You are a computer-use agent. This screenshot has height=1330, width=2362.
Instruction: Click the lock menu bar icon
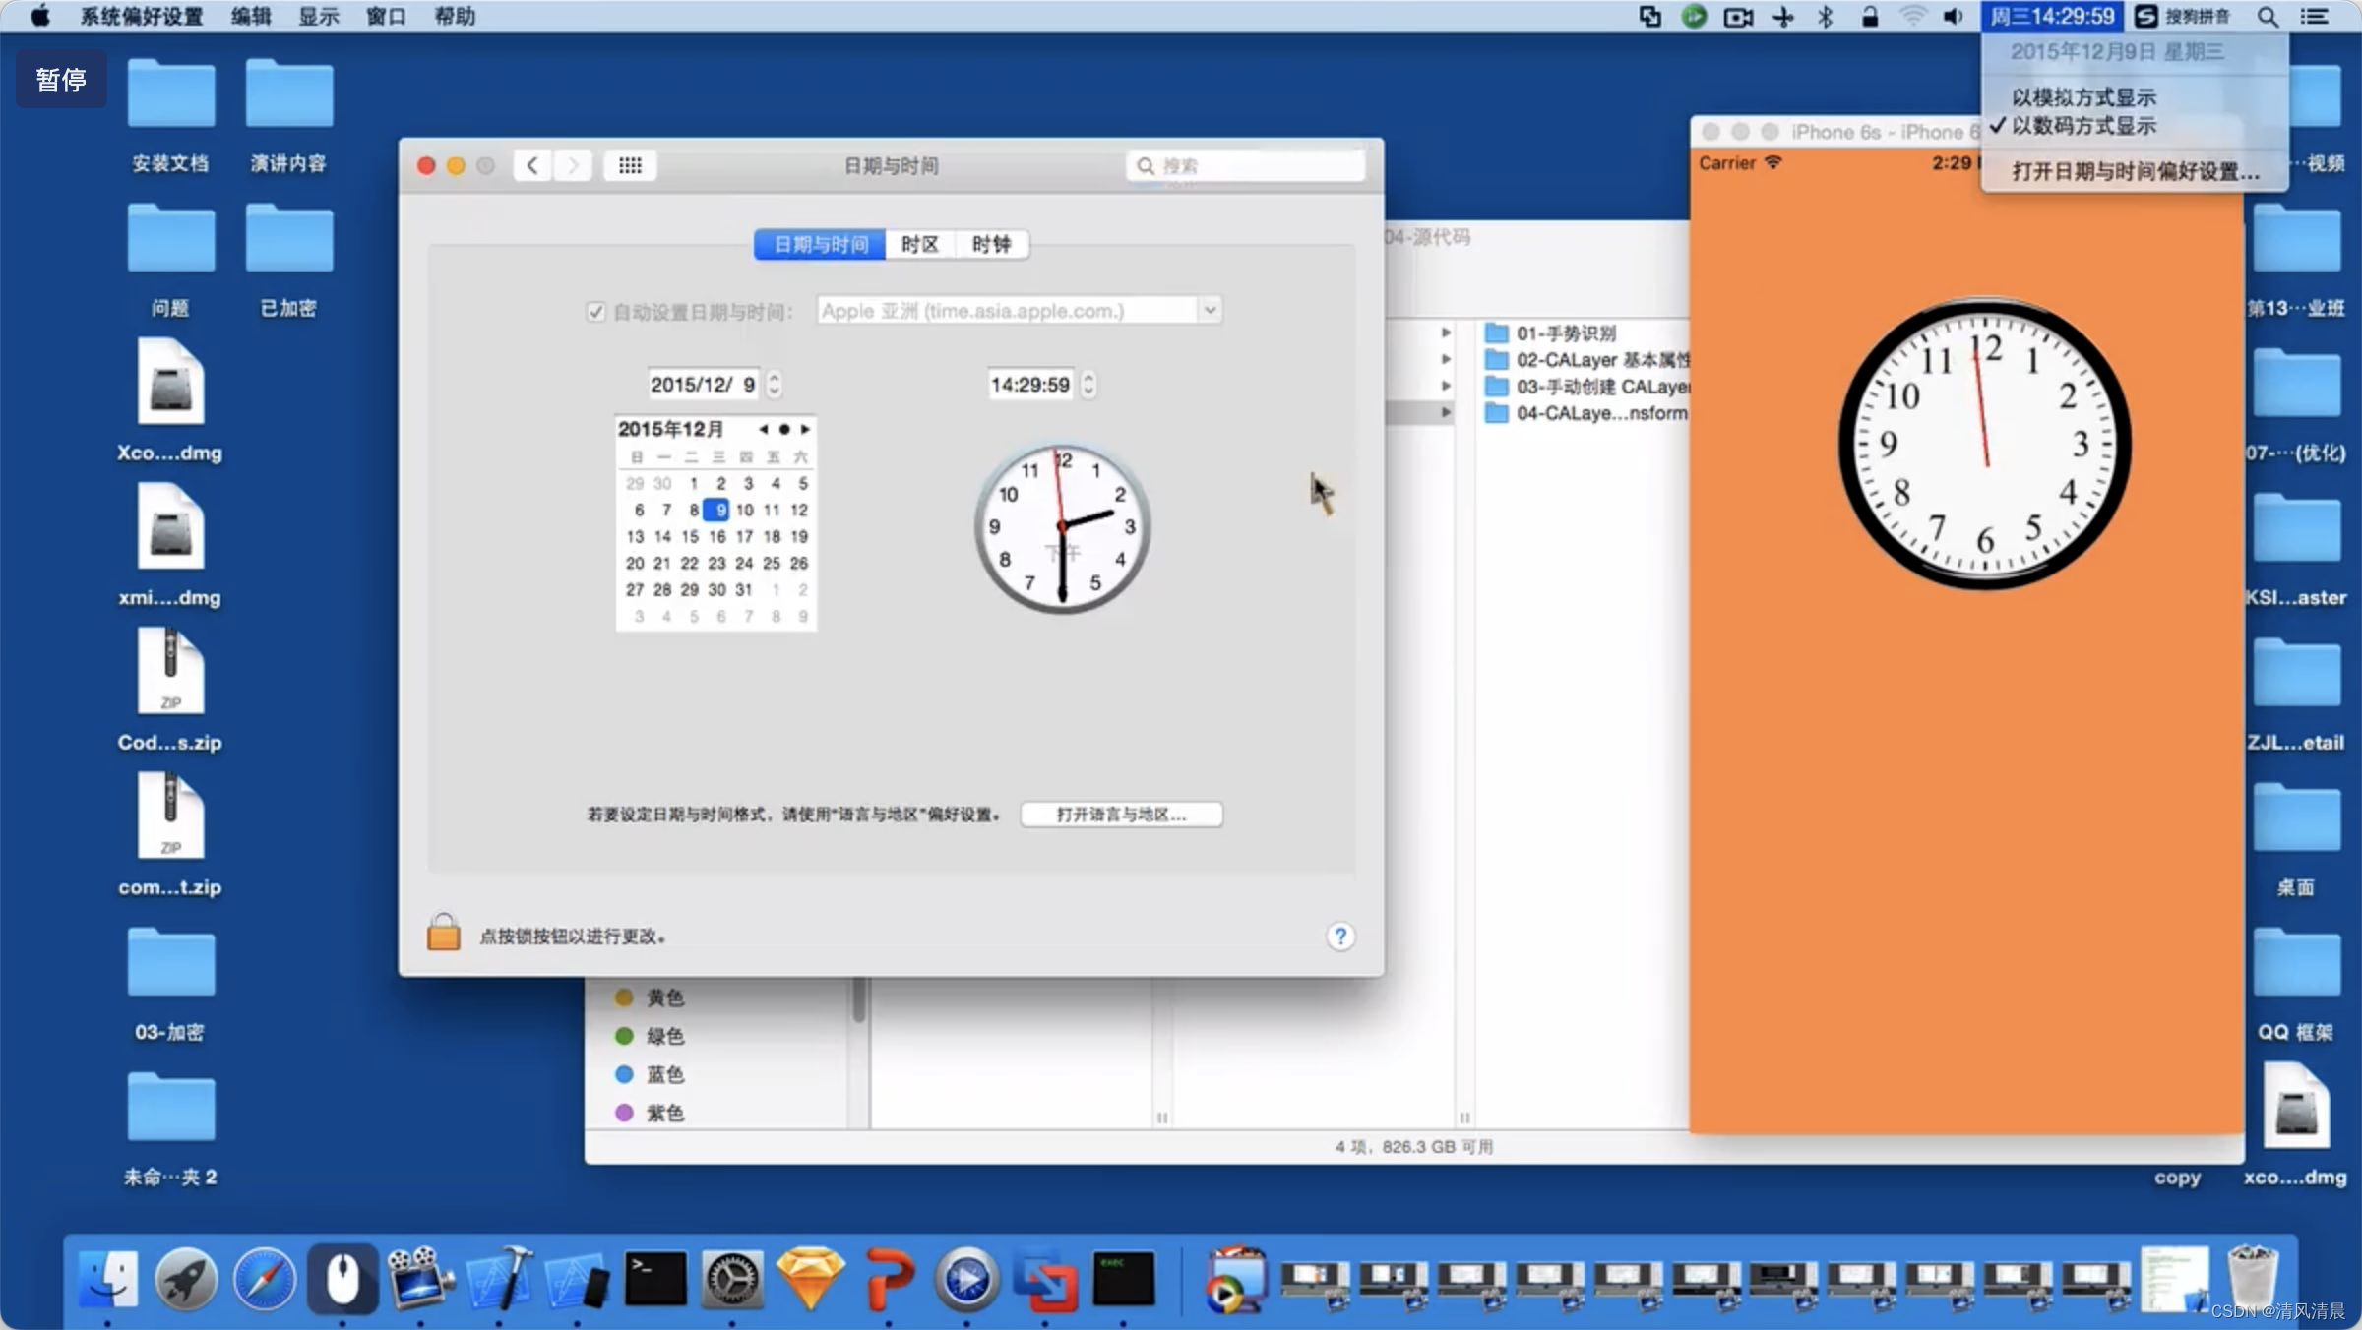click(x=1870, y=16)
